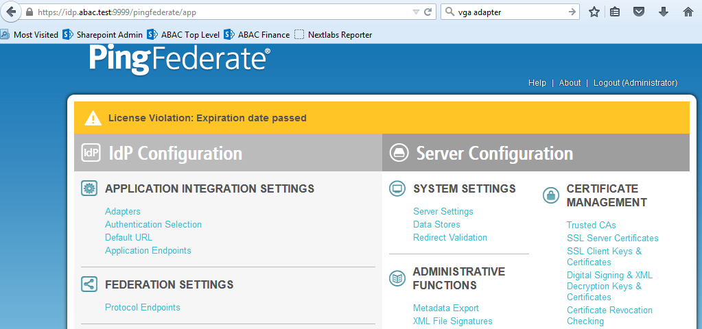Viewport: 702px width, 329px height.
Task: Open Trusted CAs
Action: pos(591,225)
